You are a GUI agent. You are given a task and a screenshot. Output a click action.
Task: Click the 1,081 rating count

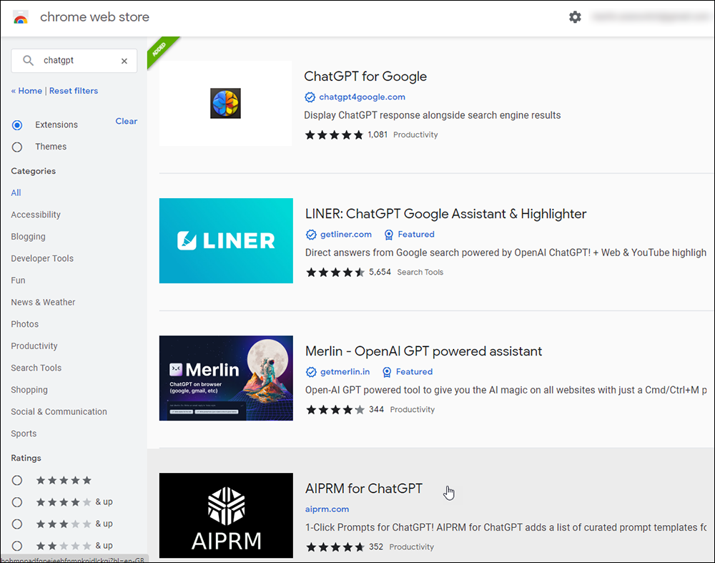pyautogui.click(x=378, y=134)
